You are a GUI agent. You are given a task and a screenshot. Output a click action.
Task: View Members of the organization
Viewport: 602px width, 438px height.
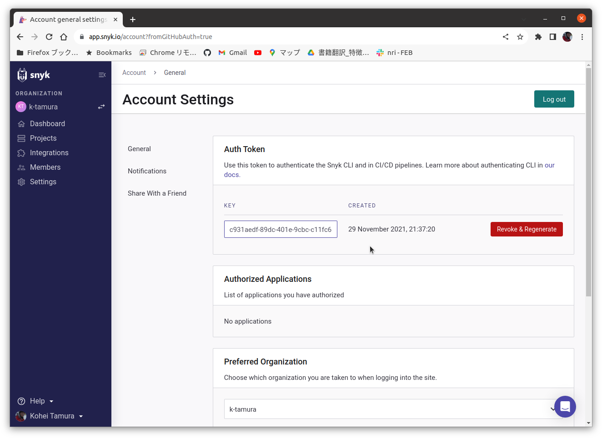(x=45, y=167)
